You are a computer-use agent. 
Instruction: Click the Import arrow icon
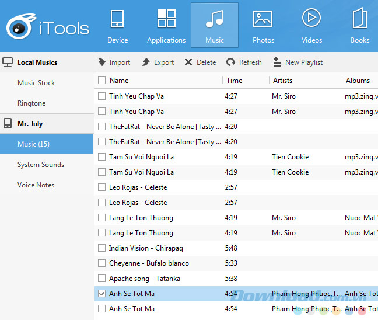(x=102, y=62)
